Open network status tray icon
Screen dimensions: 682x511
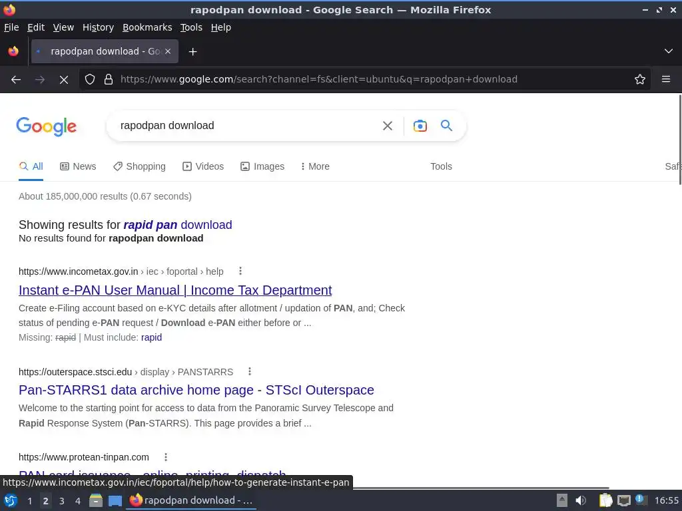pyautogui.click(x=623, y=500)
